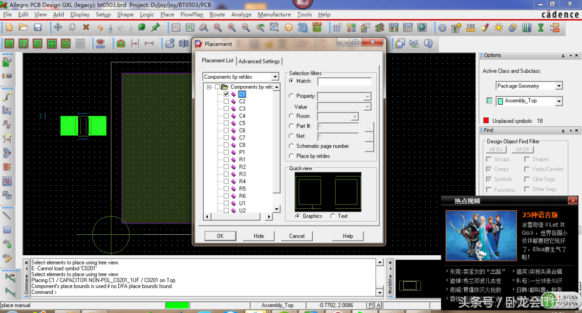Click the Help button in Placement dialog
Viewport: 582px width, 313px height.
click(x=348, y=236)
